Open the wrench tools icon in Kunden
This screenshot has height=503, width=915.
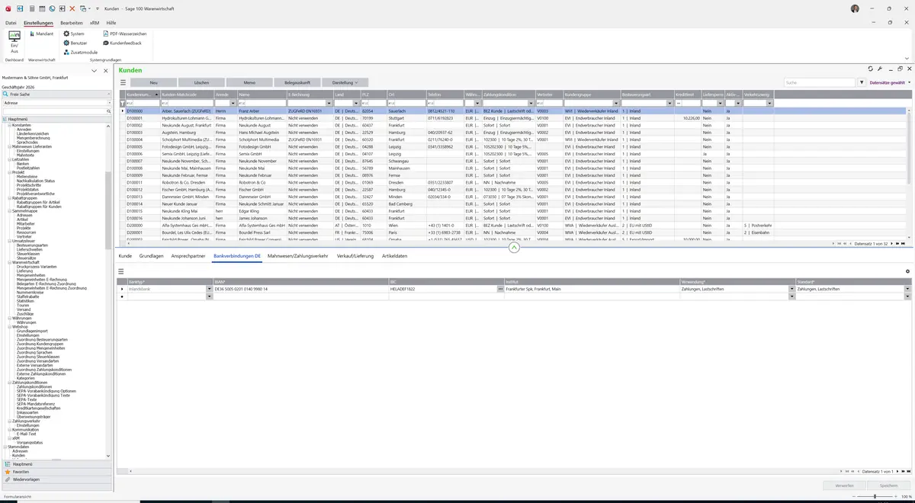point(880,69)
